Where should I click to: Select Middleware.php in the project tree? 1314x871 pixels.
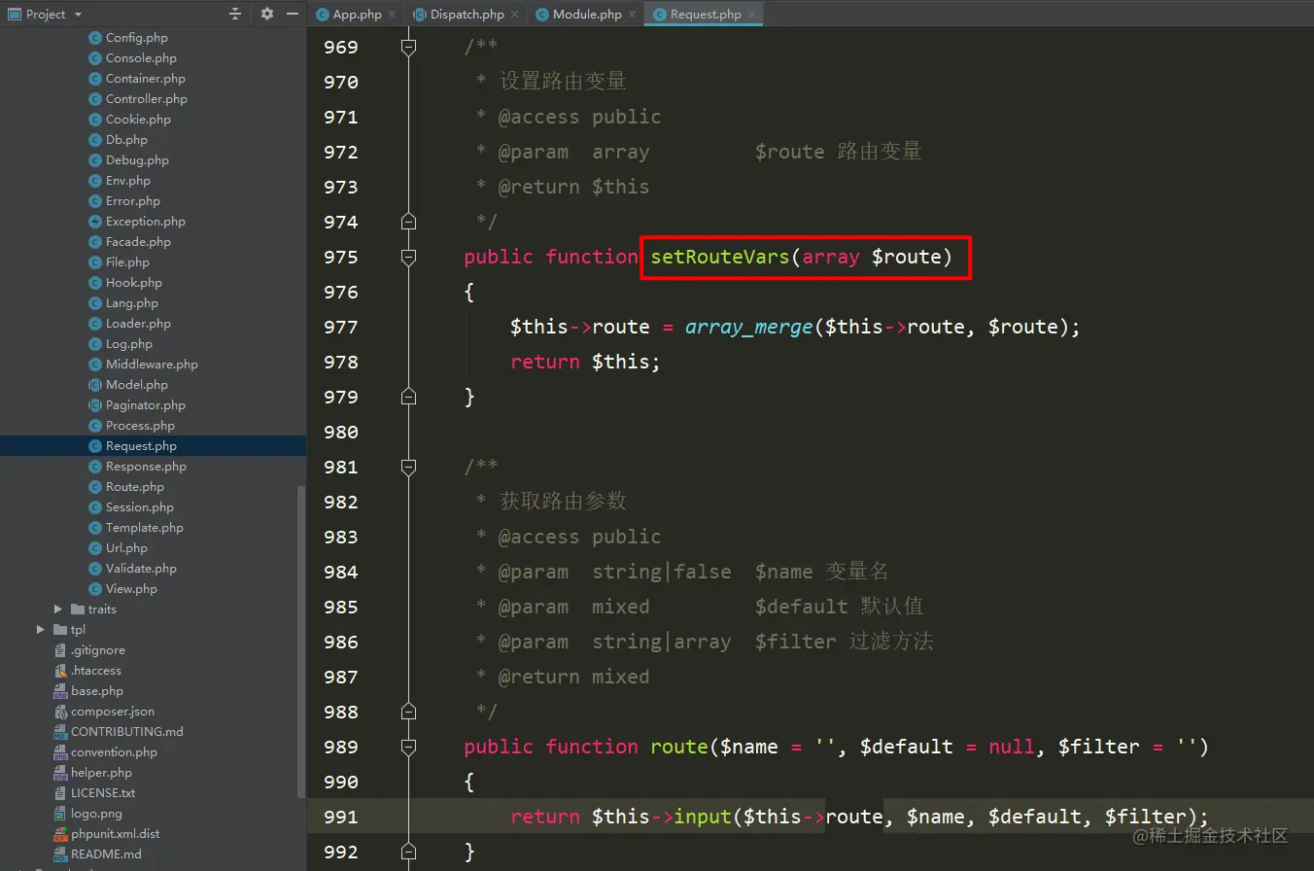click(x=153, y=365)
